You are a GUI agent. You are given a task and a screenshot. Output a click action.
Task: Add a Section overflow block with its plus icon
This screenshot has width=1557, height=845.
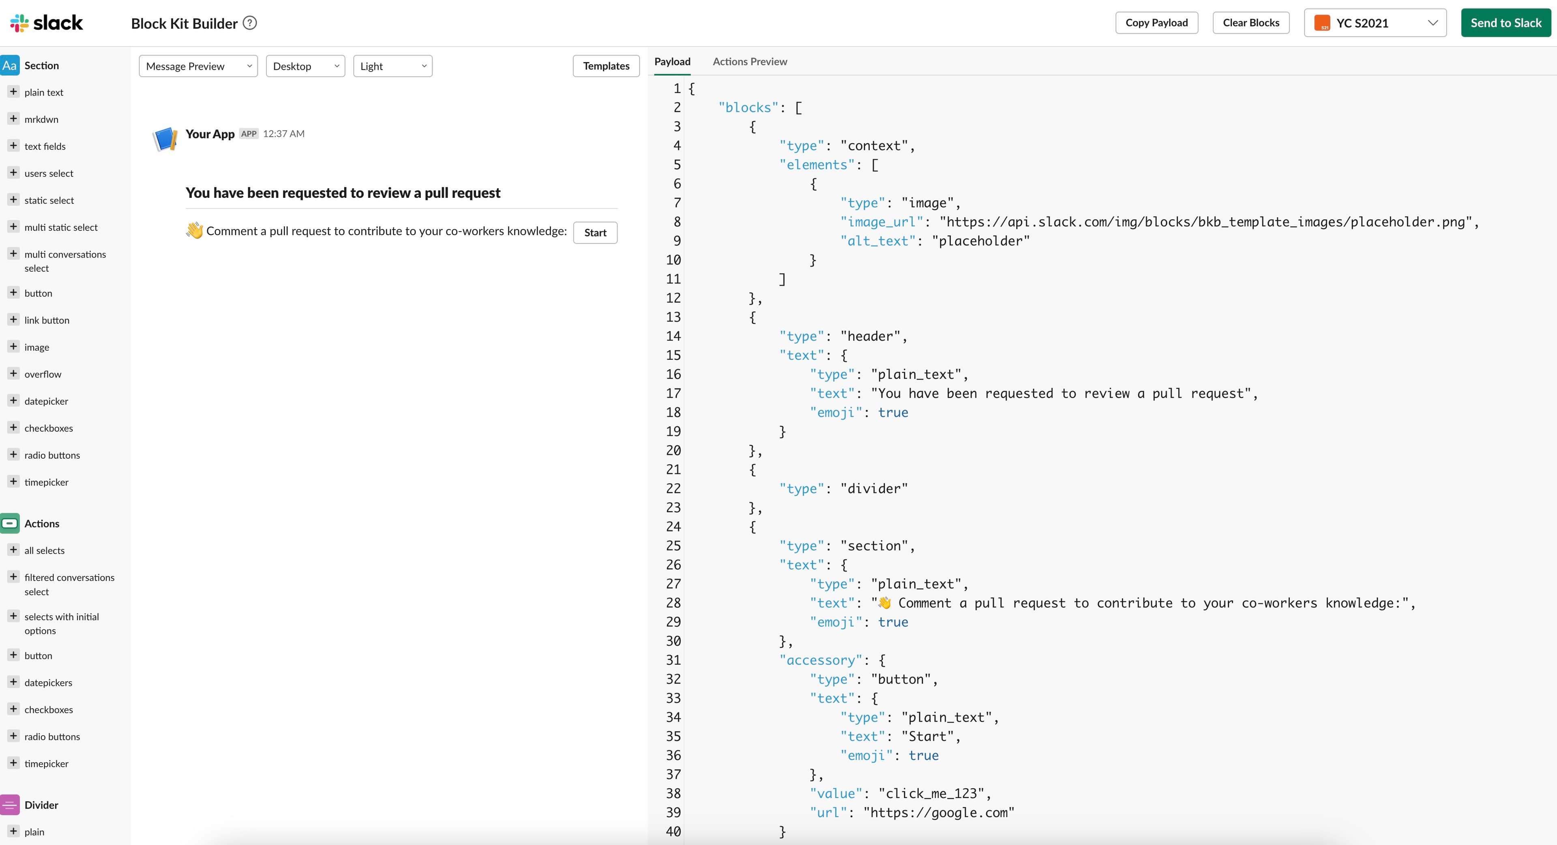pos(13,373)
